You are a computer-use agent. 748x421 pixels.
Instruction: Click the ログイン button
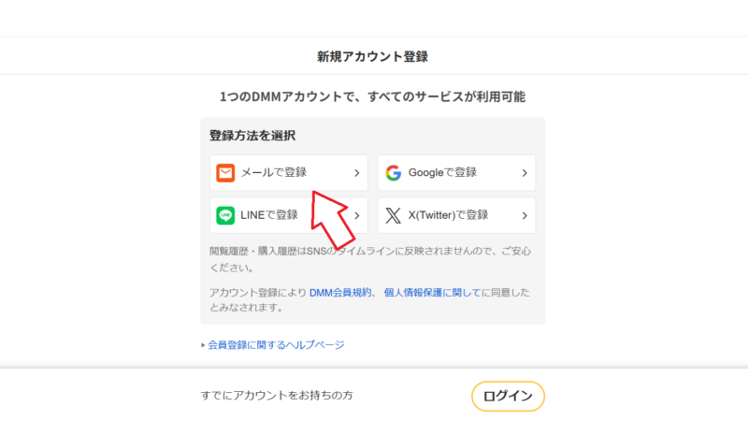click(508, 396)
